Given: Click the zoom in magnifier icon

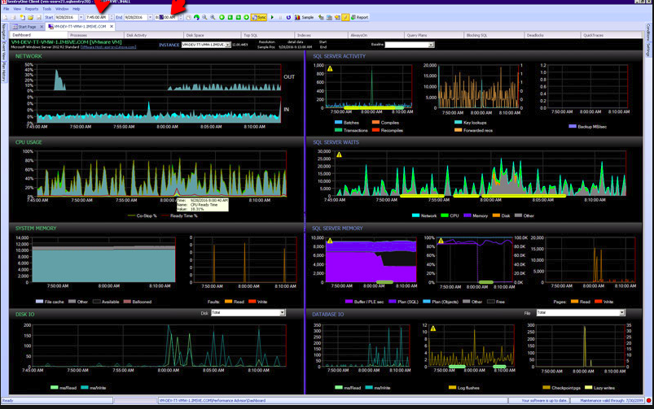Looking at the screenshot, I should click(213, 18).
